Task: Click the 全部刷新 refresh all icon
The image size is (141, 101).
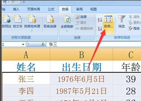Action: point(67,19)
